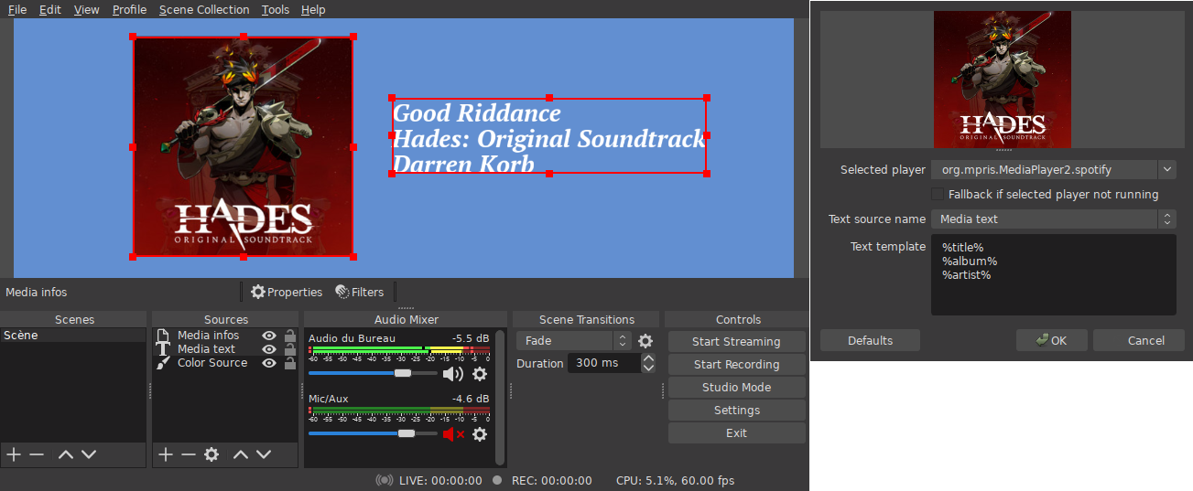Unmute the Mic/Aux speaker icon
This screenshot has height=491, width=1193.
click(x=453, y=434)
